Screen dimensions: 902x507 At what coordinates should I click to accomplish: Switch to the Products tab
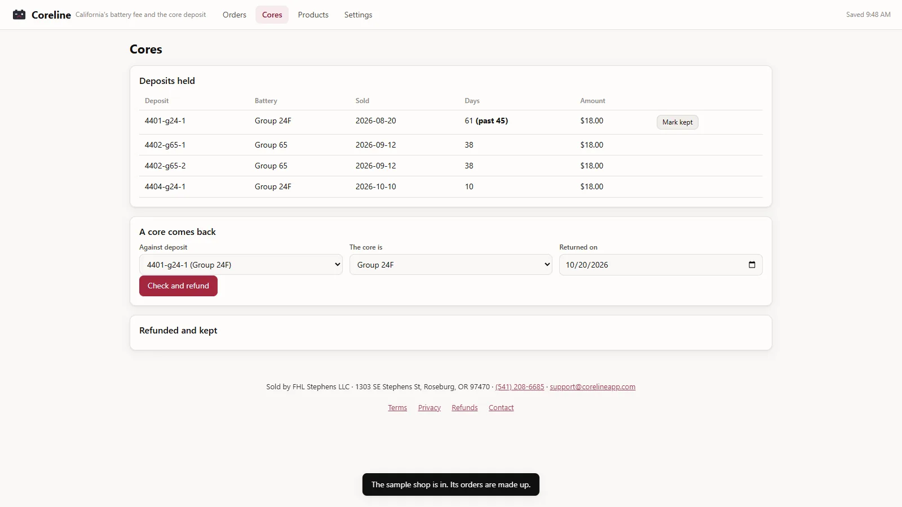[x=313, y=15]
